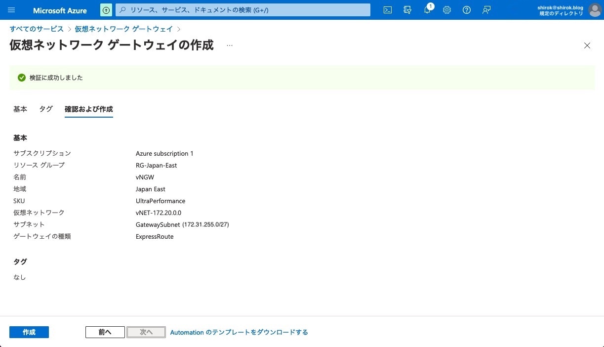The image size is (604, 347).
Task: Click the green validation success check icon
Action: 21,78
